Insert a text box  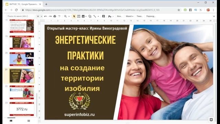coord(79,16)
